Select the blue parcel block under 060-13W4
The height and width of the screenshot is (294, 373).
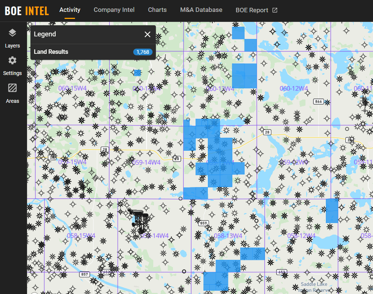click(x=245, y=75)
